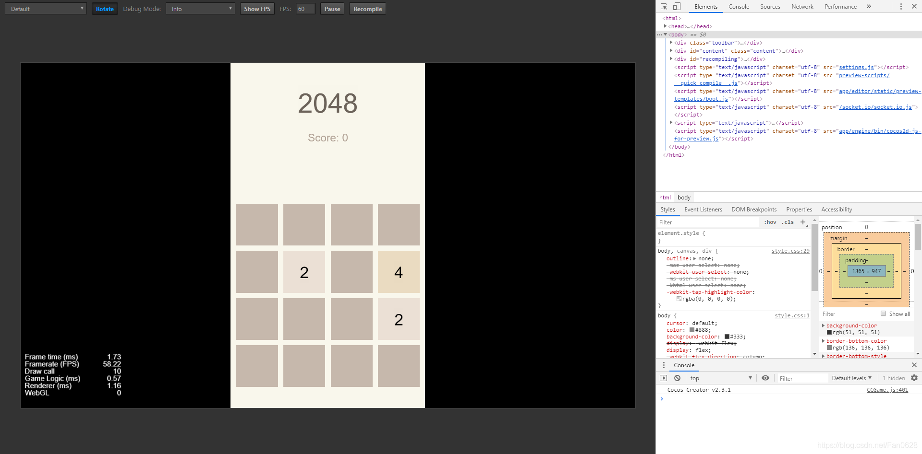Screen dimensions: 922x454
Task: Open the style.css:29 source link
Action: 790,251
